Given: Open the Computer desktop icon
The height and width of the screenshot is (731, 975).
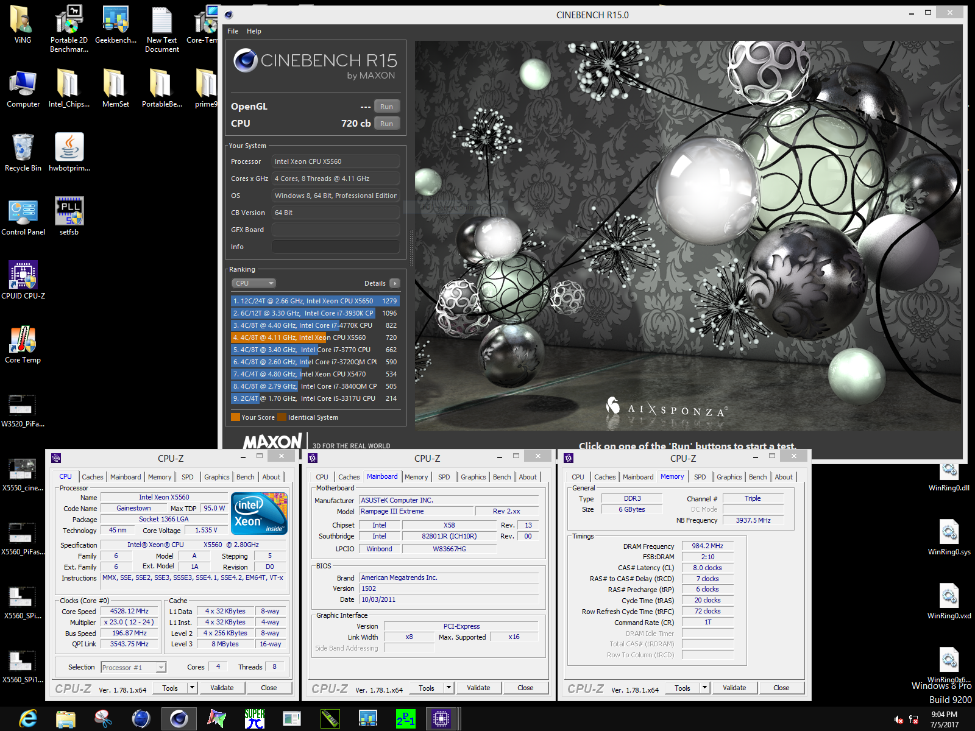Looking at the screenshot, I should [x=23, y=88].
